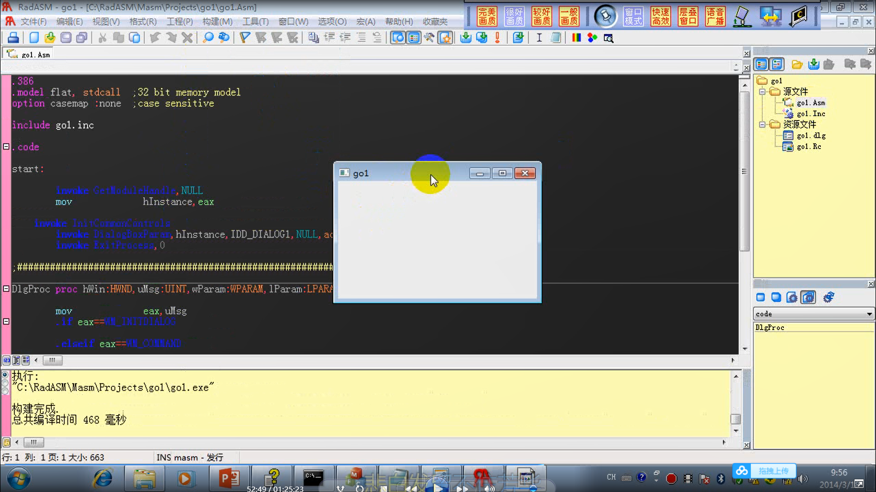Click the Replace icon next to Find

click(x=224, y=38)
